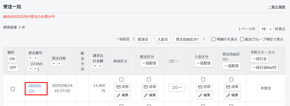Click the 配送日 bulk setting button
The width and height of the screenshot is (290, 106).
[x=143, y=39]
